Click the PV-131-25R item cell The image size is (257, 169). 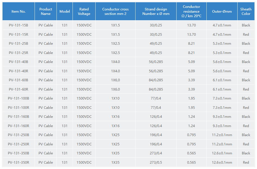tap(19, 53)
